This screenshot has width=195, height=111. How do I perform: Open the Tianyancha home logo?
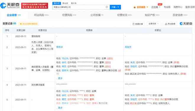pos(10,6)
